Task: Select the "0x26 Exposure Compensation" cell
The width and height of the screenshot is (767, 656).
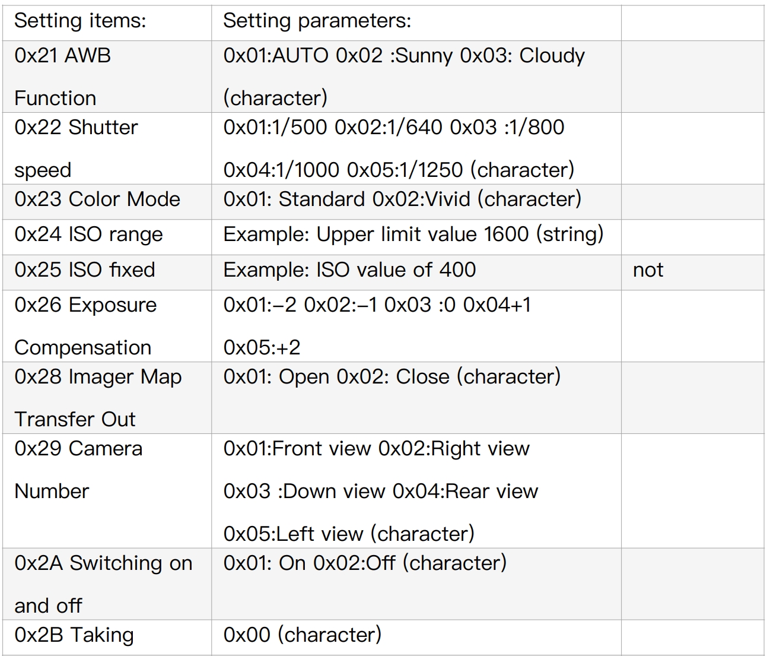Action: [x=86, y=326]
